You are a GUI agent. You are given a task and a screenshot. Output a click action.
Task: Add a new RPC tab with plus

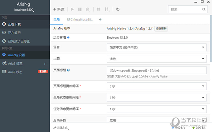click(100, 19)
